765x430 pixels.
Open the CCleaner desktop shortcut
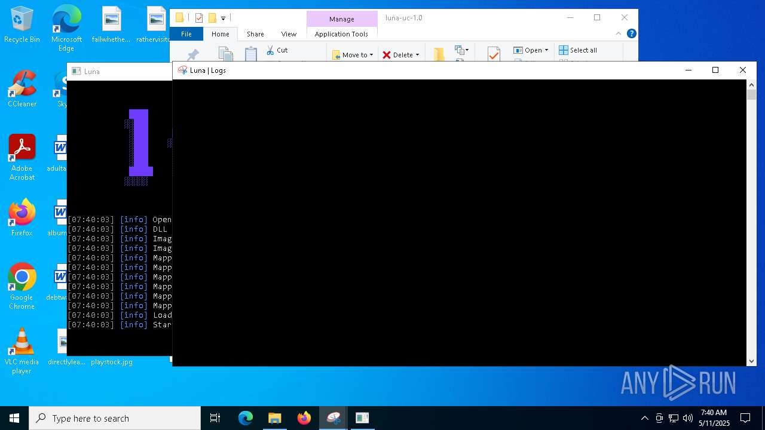(22, 89)
